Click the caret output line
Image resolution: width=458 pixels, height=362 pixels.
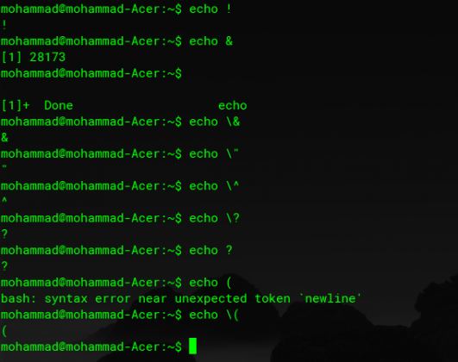click(x=4, y=200)
